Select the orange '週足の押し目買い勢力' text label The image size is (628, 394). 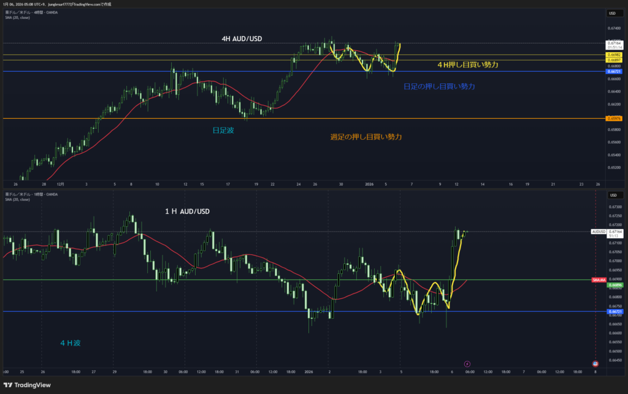click(365, 137)
